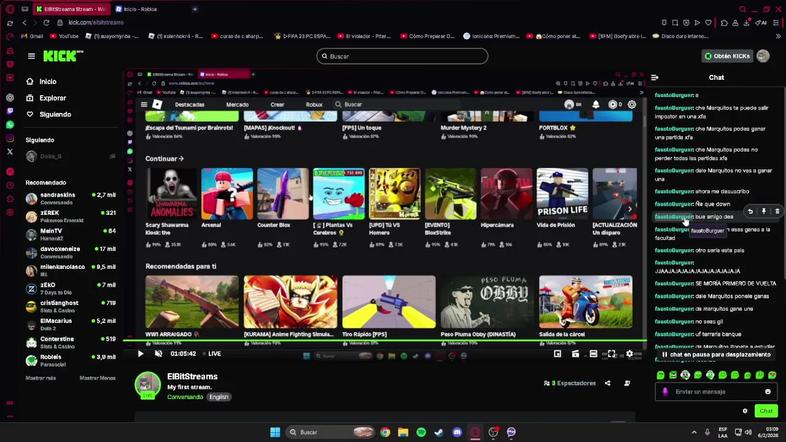Viewport: 786px width, 442px height.
Task: Click the video progress bar
Action: tap(384, 341)
